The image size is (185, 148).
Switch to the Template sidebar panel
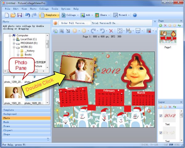point(26,110)
